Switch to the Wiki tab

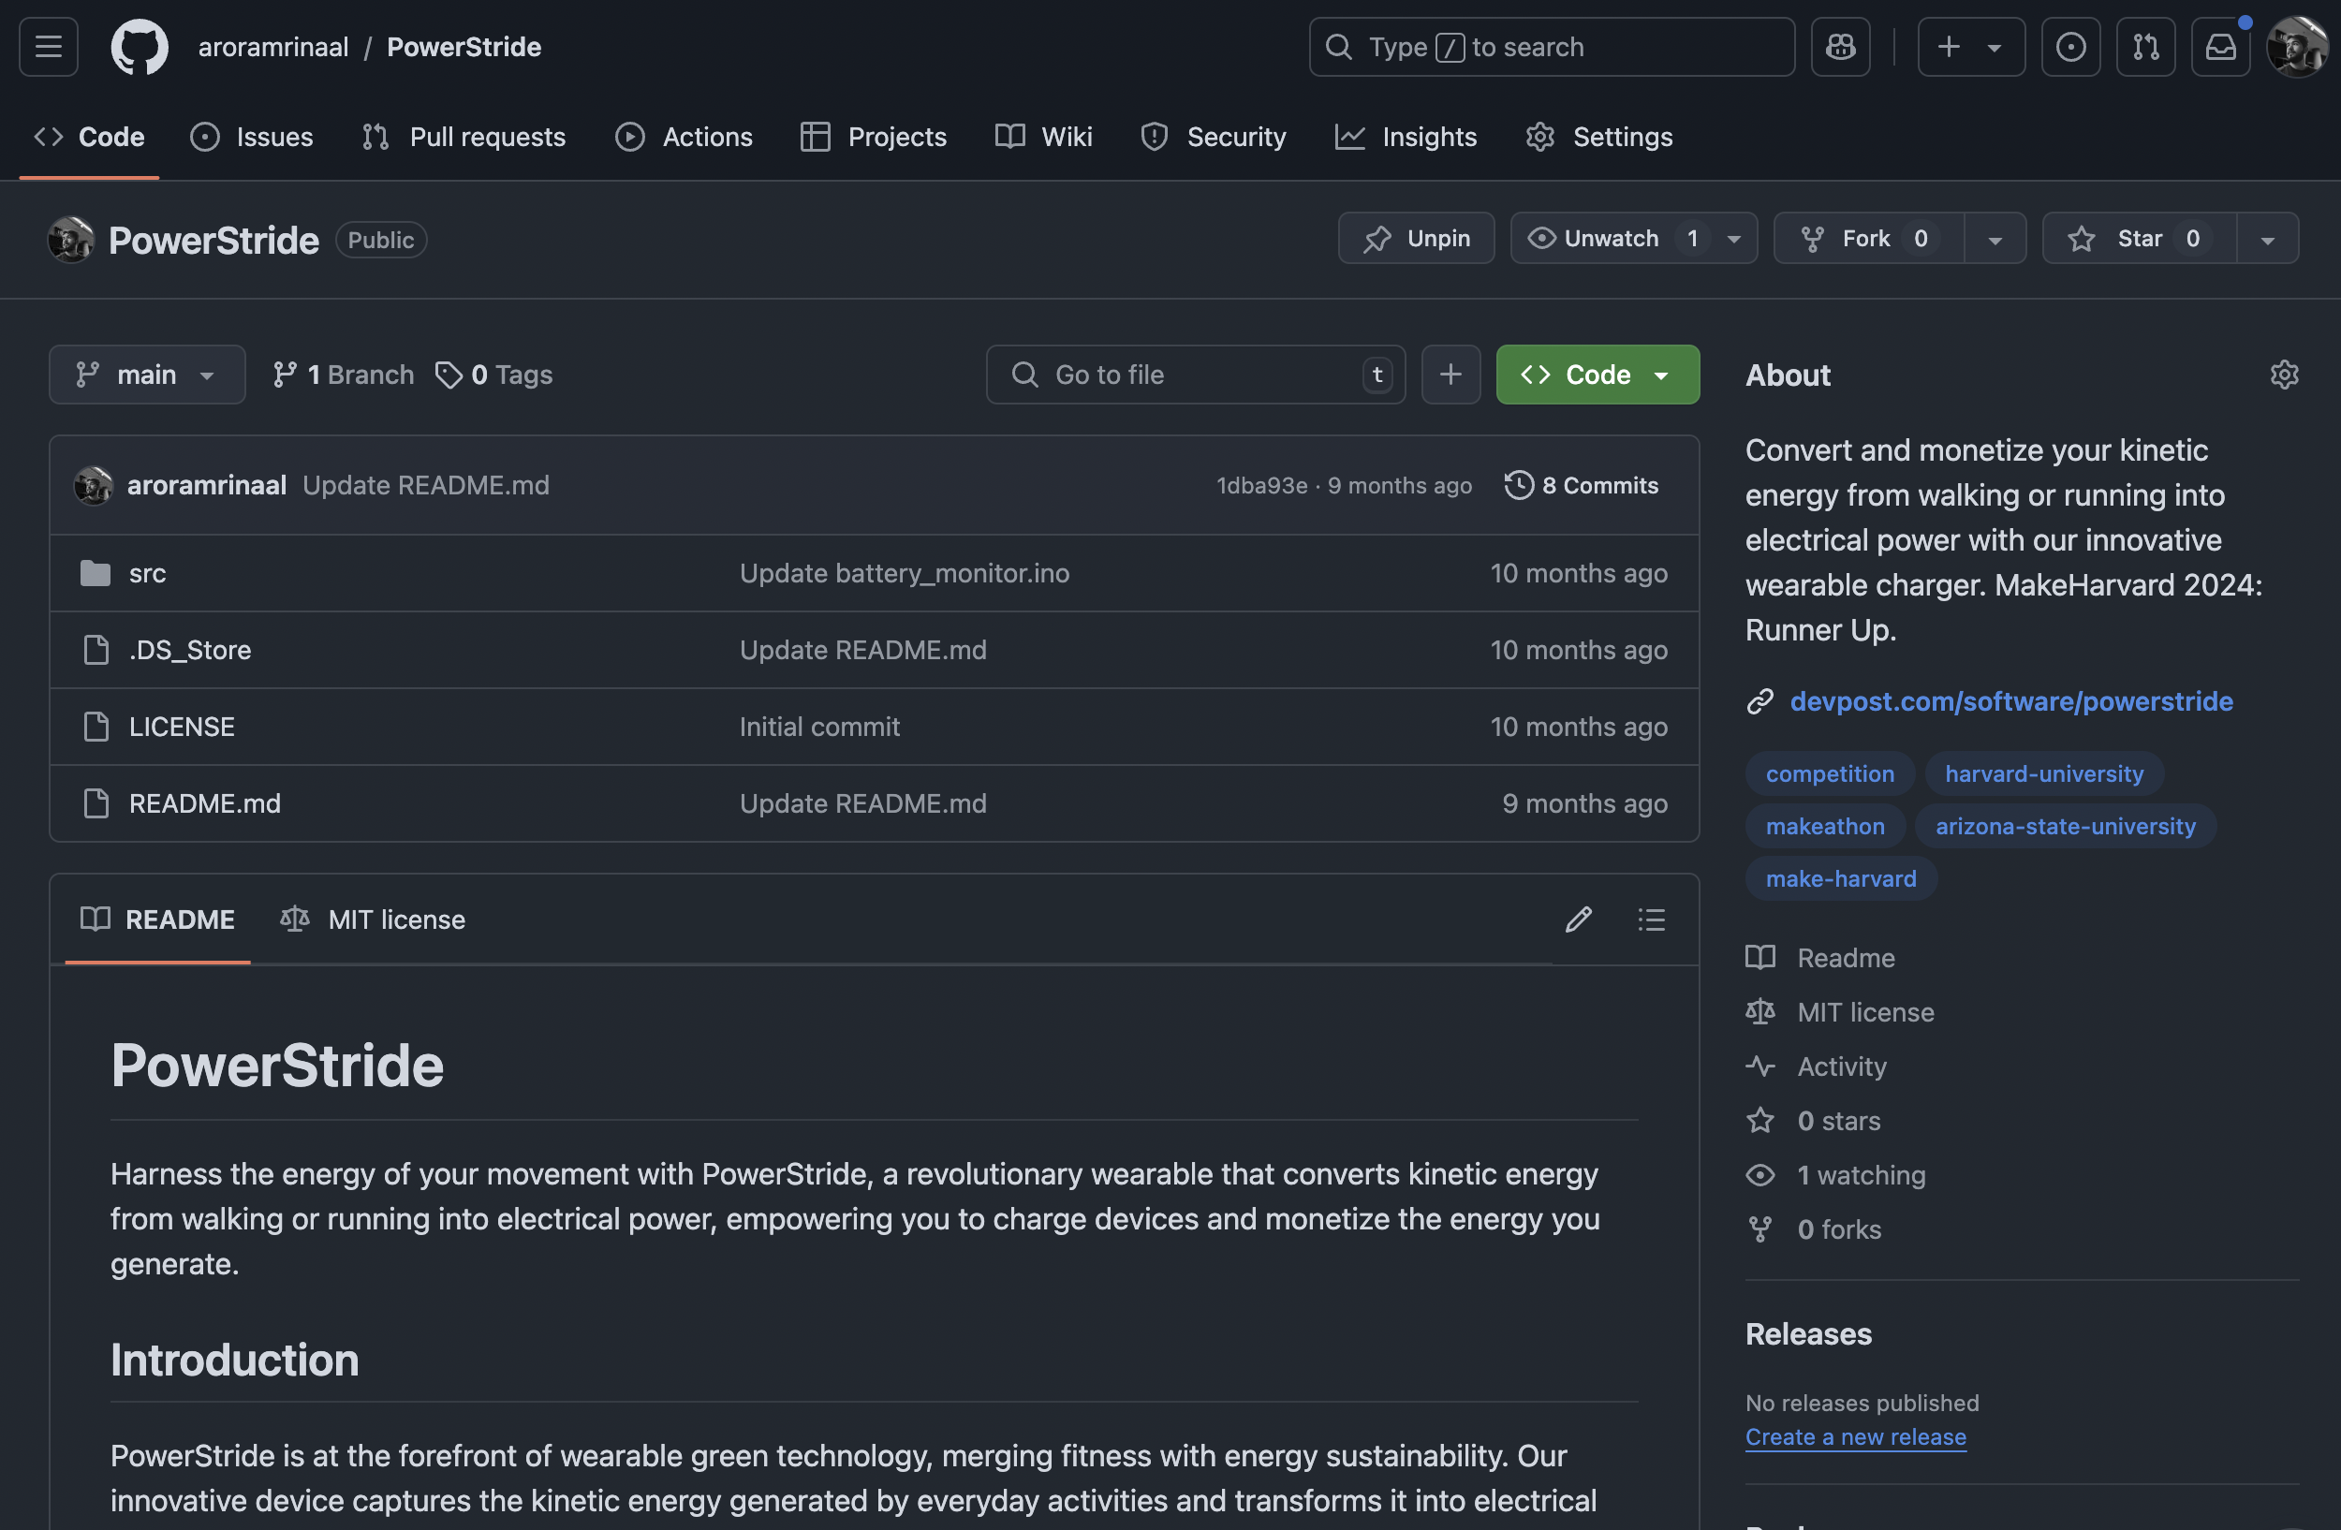(x=1043, y=137)
